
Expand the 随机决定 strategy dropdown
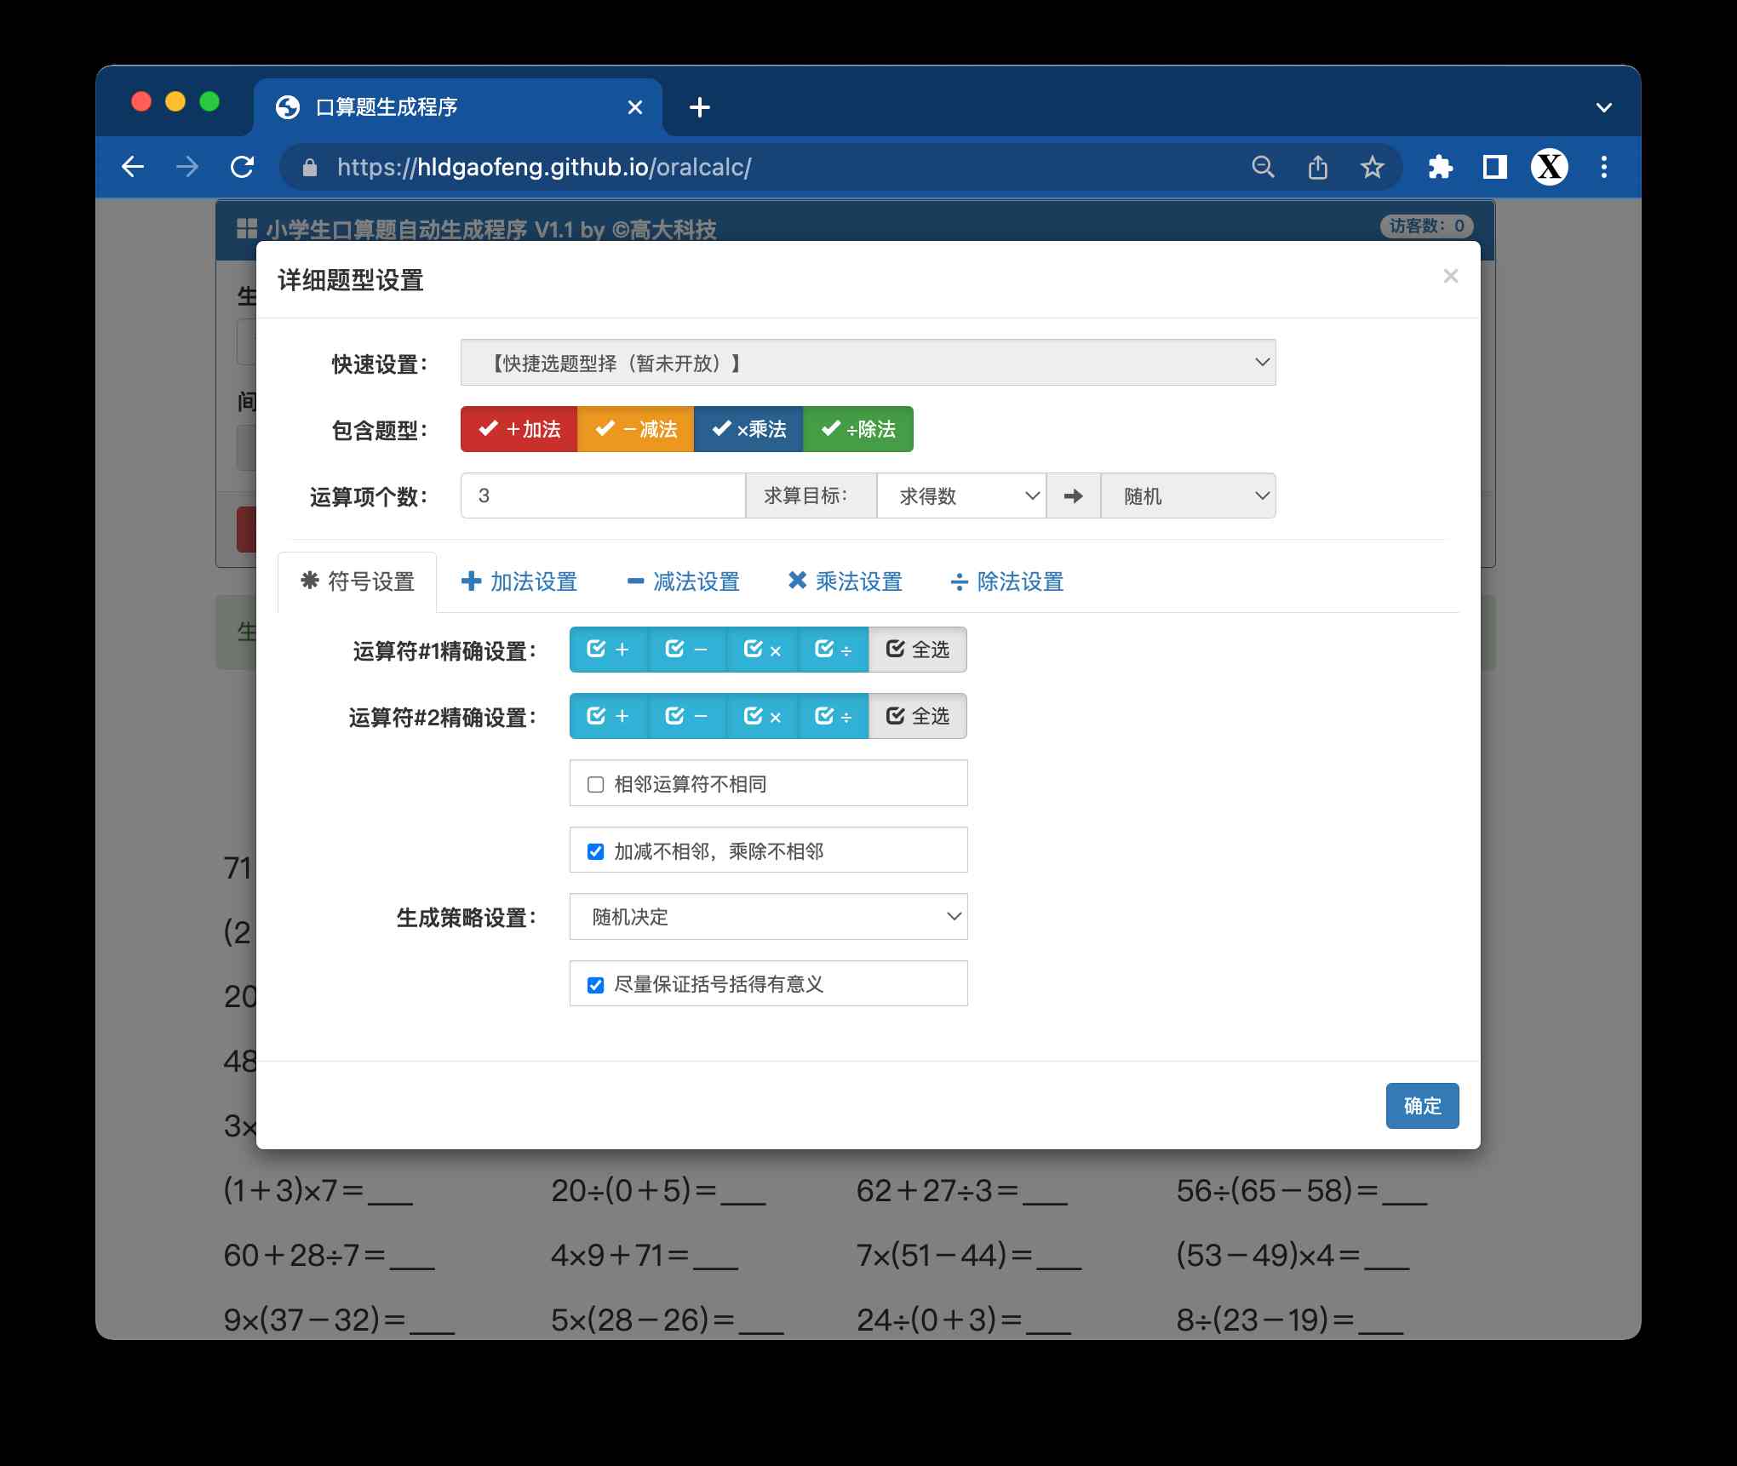click(x=768, y=917)
